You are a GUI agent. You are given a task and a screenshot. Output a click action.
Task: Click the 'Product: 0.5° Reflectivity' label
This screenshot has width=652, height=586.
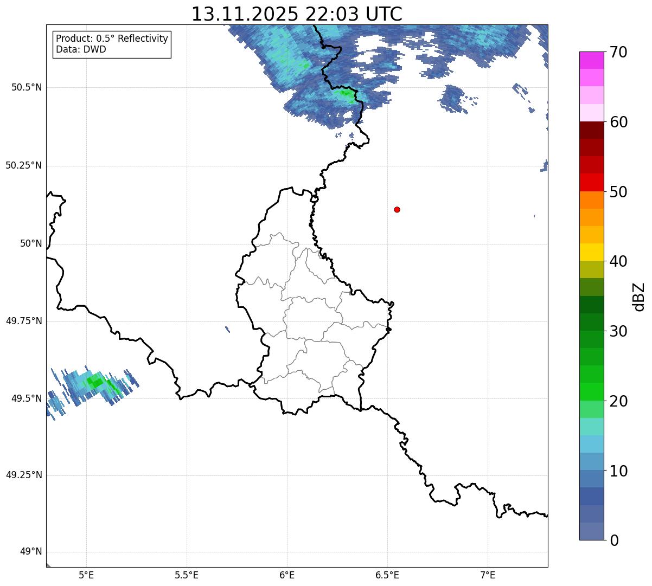click(x=112, y=39)
